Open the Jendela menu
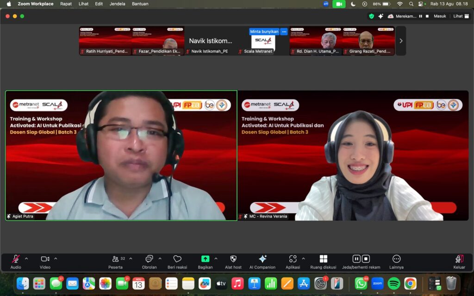 (x=117, y=4)
